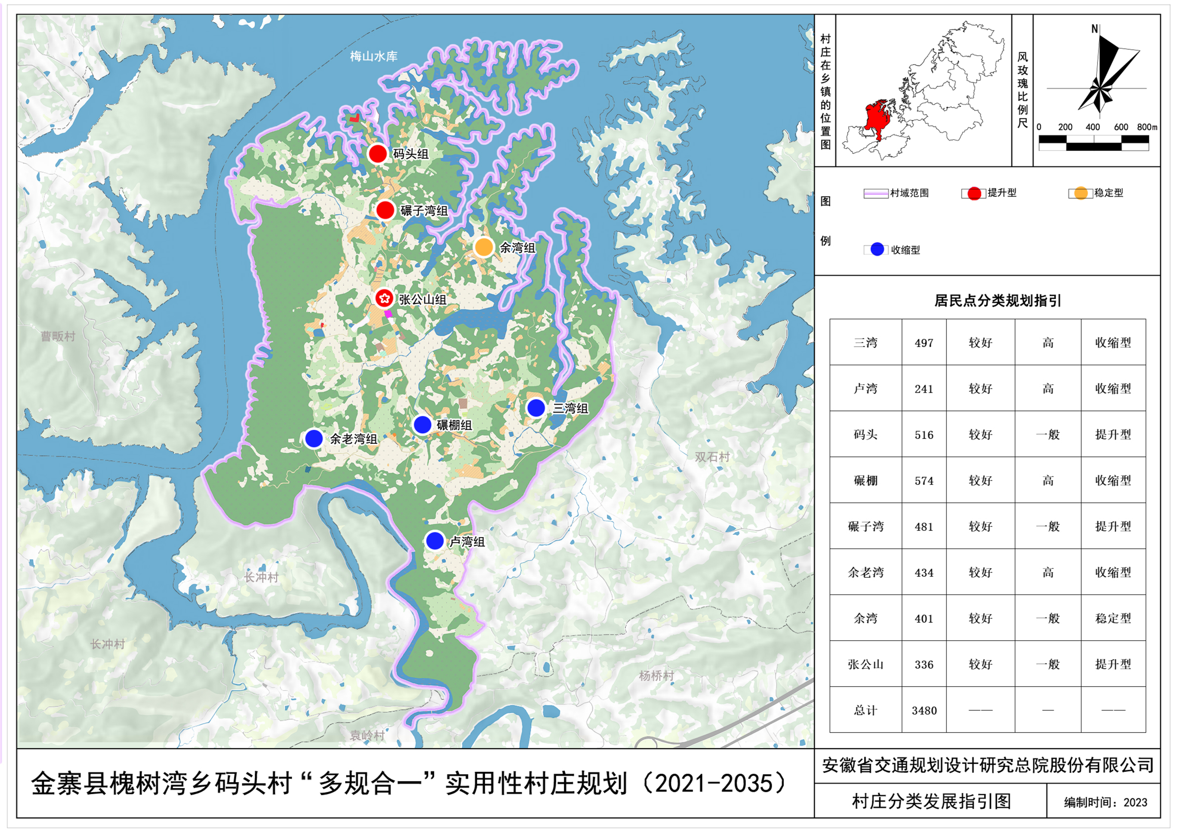Image resolution: width=1177 pixels, height=832 pixels.
Task: Click the 碾棚组 text label on map
Action: tap(454, 425)
